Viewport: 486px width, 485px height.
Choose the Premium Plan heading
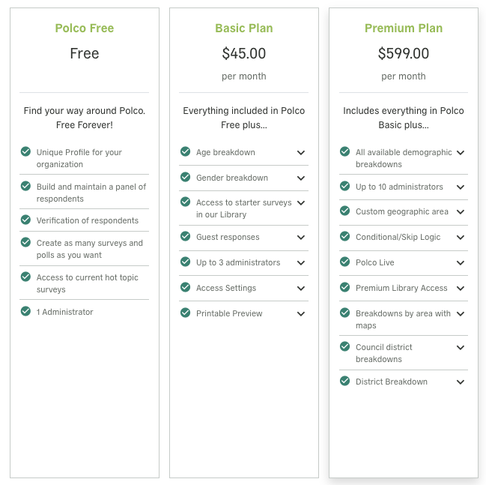404,28
